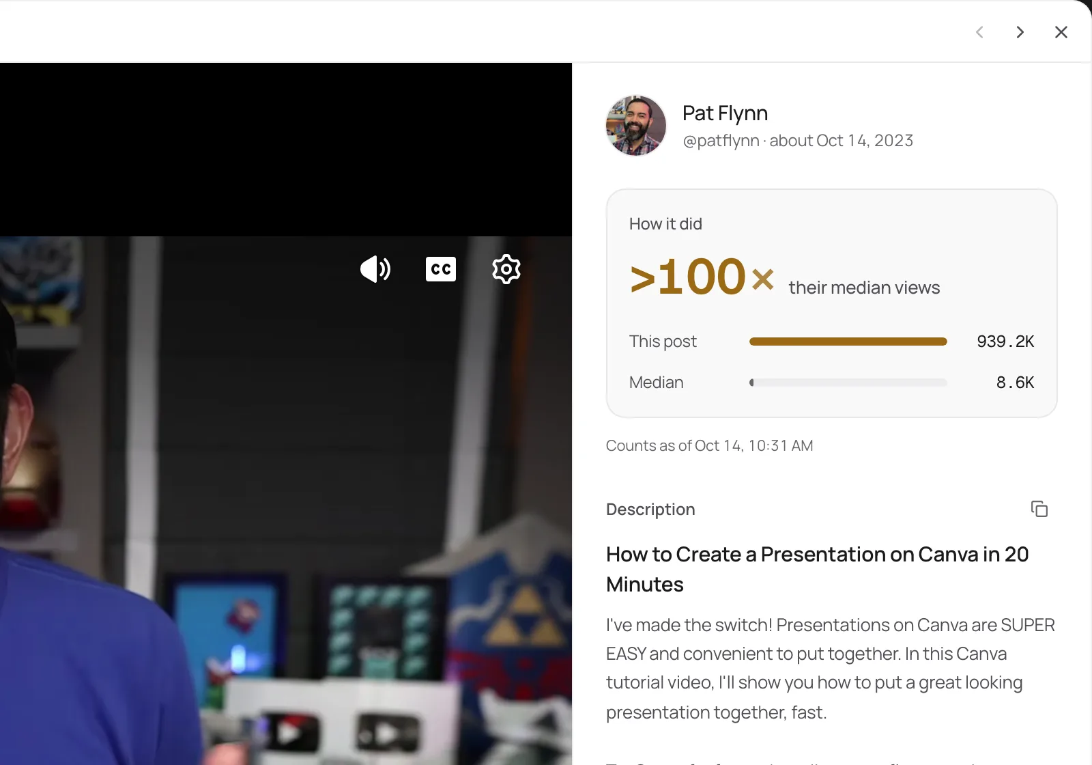Open Pat Flynn's profile picture
Screen dimensions: 1092x765
(636, 126)
